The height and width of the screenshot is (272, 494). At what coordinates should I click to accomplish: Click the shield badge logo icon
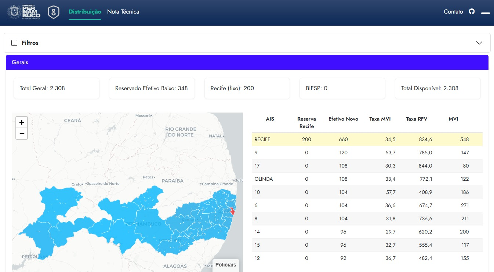[x=54, y=12]
